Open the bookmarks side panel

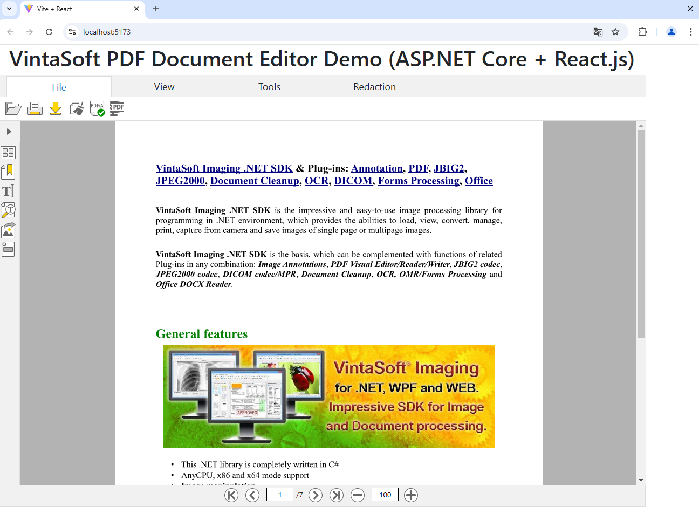click(8, 172)
